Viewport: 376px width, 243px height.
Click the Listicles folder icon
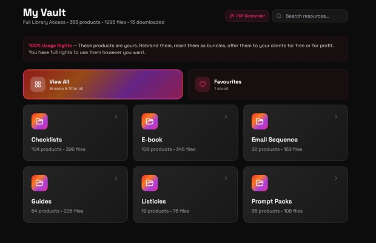point(150,183)
